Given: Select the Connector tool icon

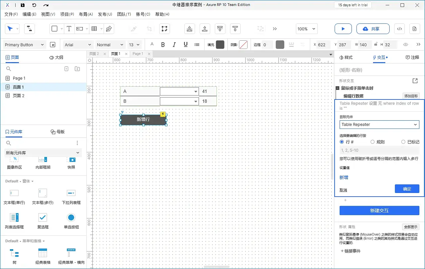Looking at the screenshot, I should [x=29, y=29].
